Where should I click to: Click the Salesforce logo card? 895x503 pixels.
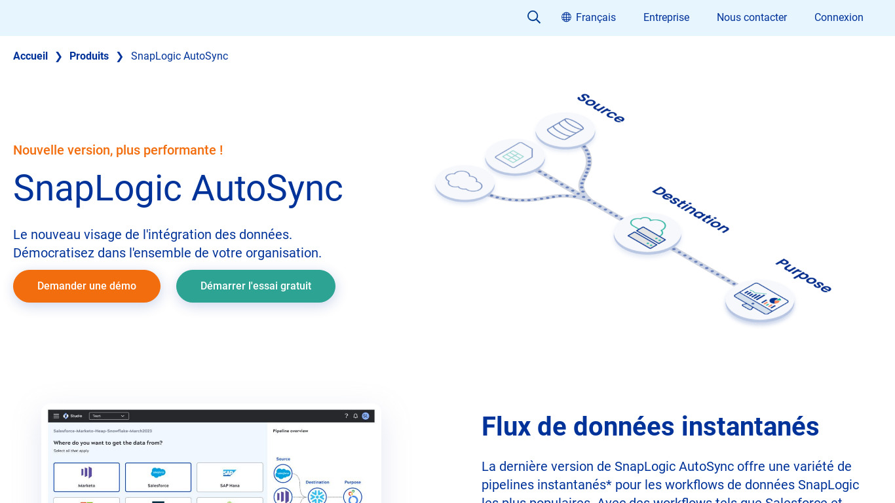point(158,477)
